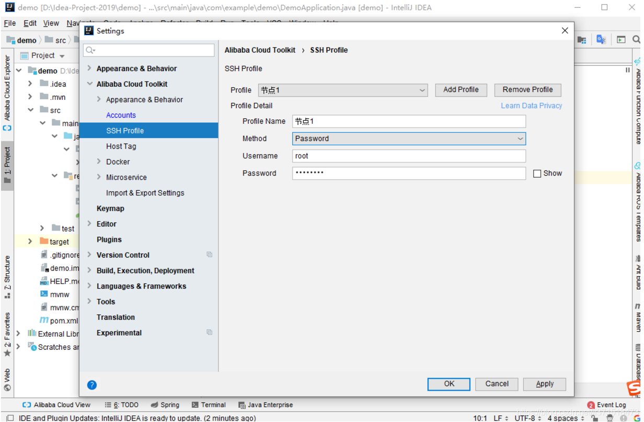Enable the Show password checkbox
Screen dimensions: 644x422
coord(537,174)
